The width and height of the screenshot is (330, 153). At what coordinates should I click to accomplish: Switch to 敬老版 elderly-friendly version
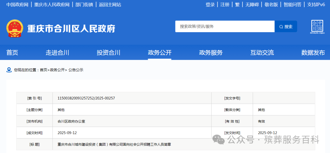271,5
